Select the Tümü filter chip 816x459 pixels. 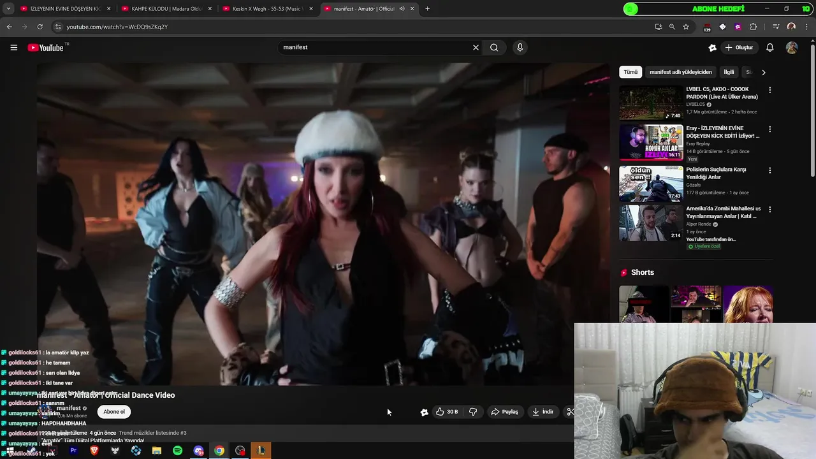[630, 72]
